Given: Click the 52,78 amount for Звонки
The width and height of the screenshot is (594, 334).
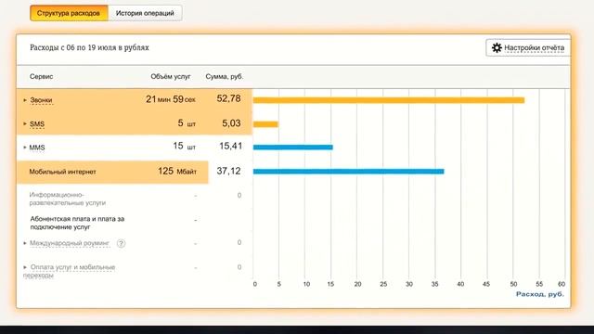Looking at the screenshot, I should tap(229, 99).
